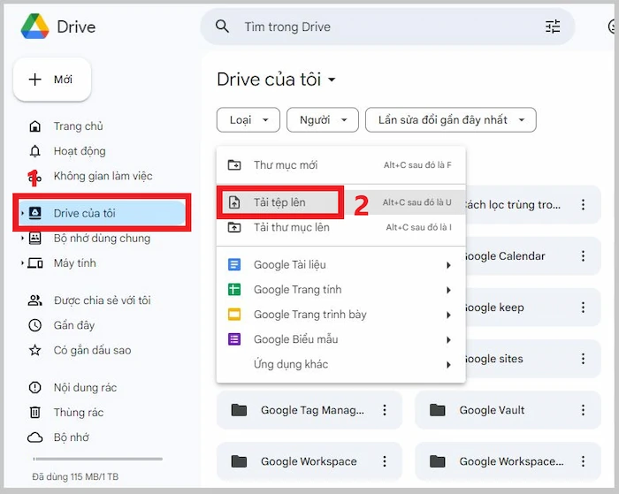Click the Được chia sẻ với tôi people icon
The height and width of the screenshot is (494, 619).
[35, 300]
